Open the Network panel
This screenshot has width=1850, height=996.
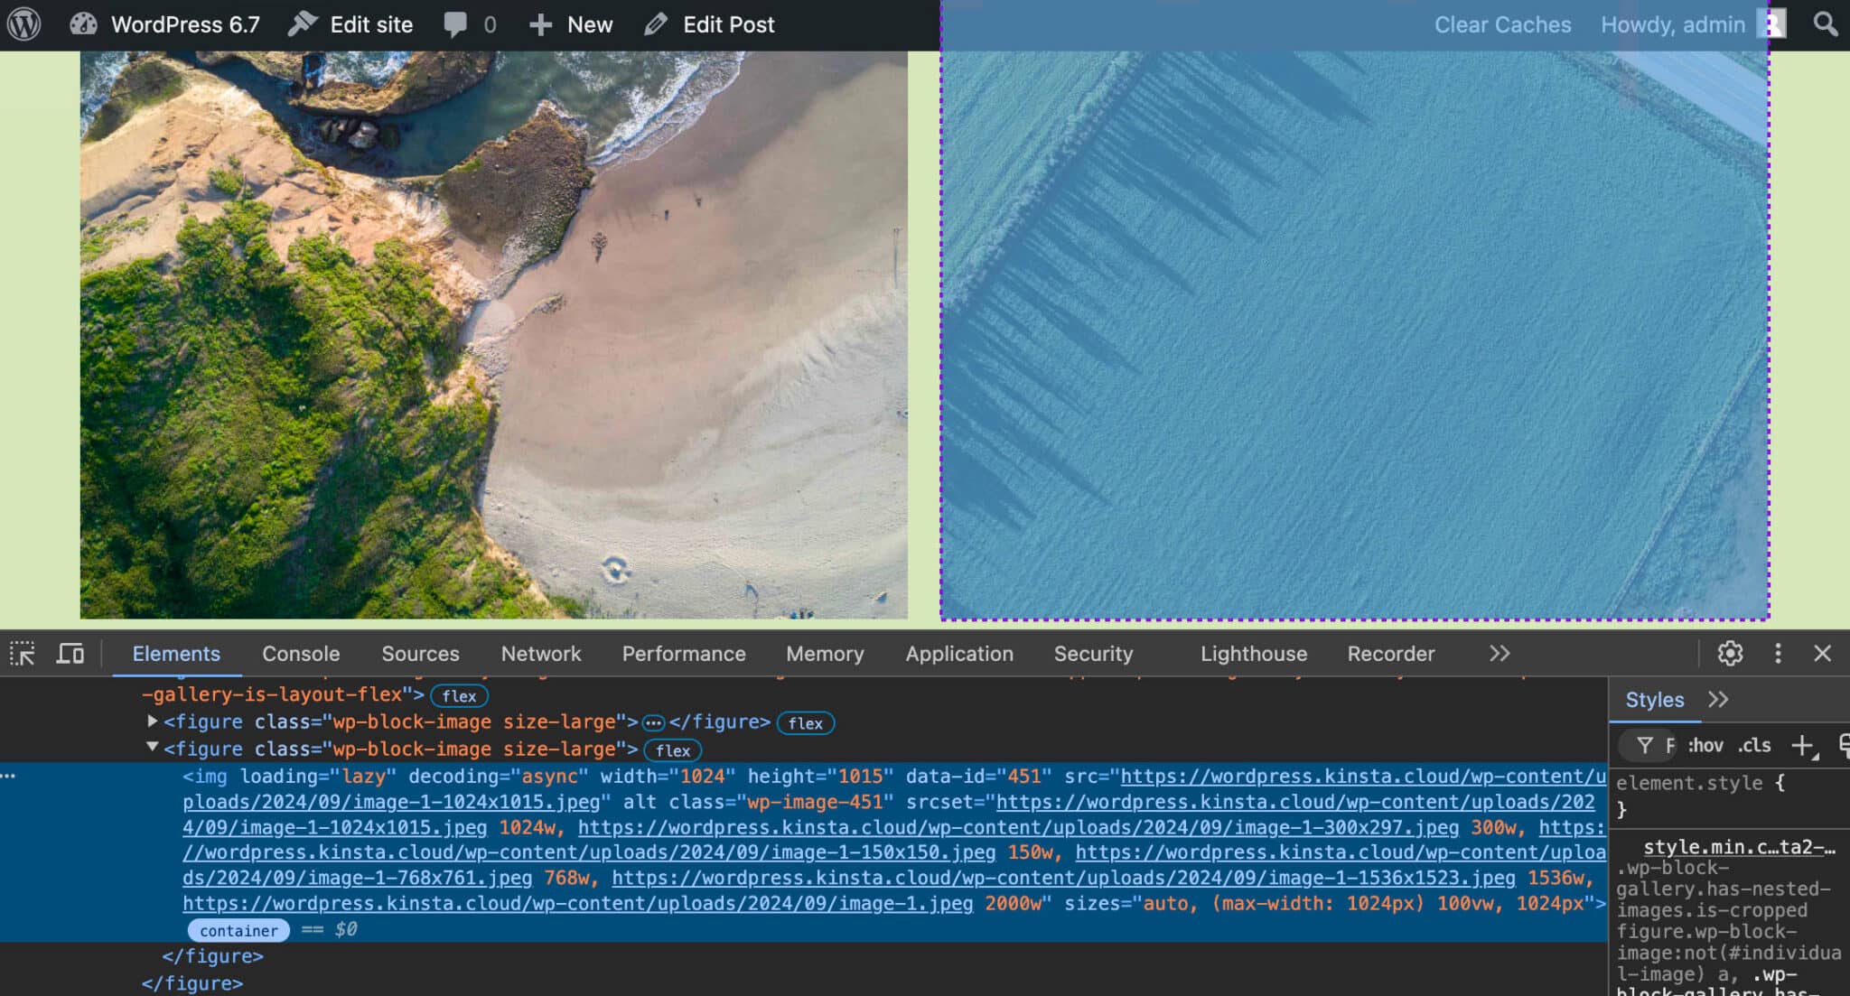(540, 653)
